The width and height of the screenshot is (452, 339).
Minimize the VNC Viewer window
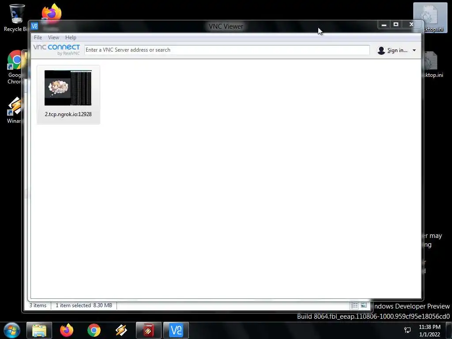tap(384, 25)
